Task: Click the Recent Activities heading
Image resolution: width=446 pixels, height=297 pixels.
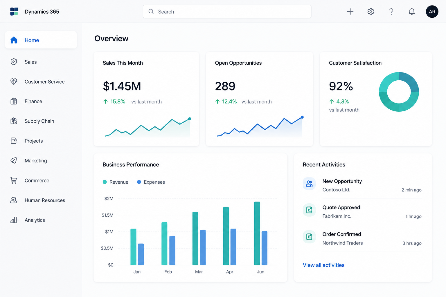Action: (x=324, y=164)
